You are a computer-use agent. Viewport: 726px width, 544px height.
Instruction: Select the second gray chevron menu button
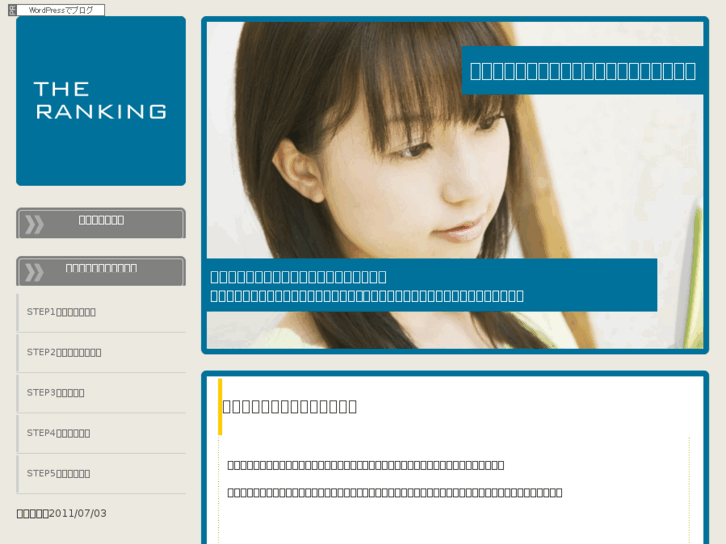(x=101, y=271)
